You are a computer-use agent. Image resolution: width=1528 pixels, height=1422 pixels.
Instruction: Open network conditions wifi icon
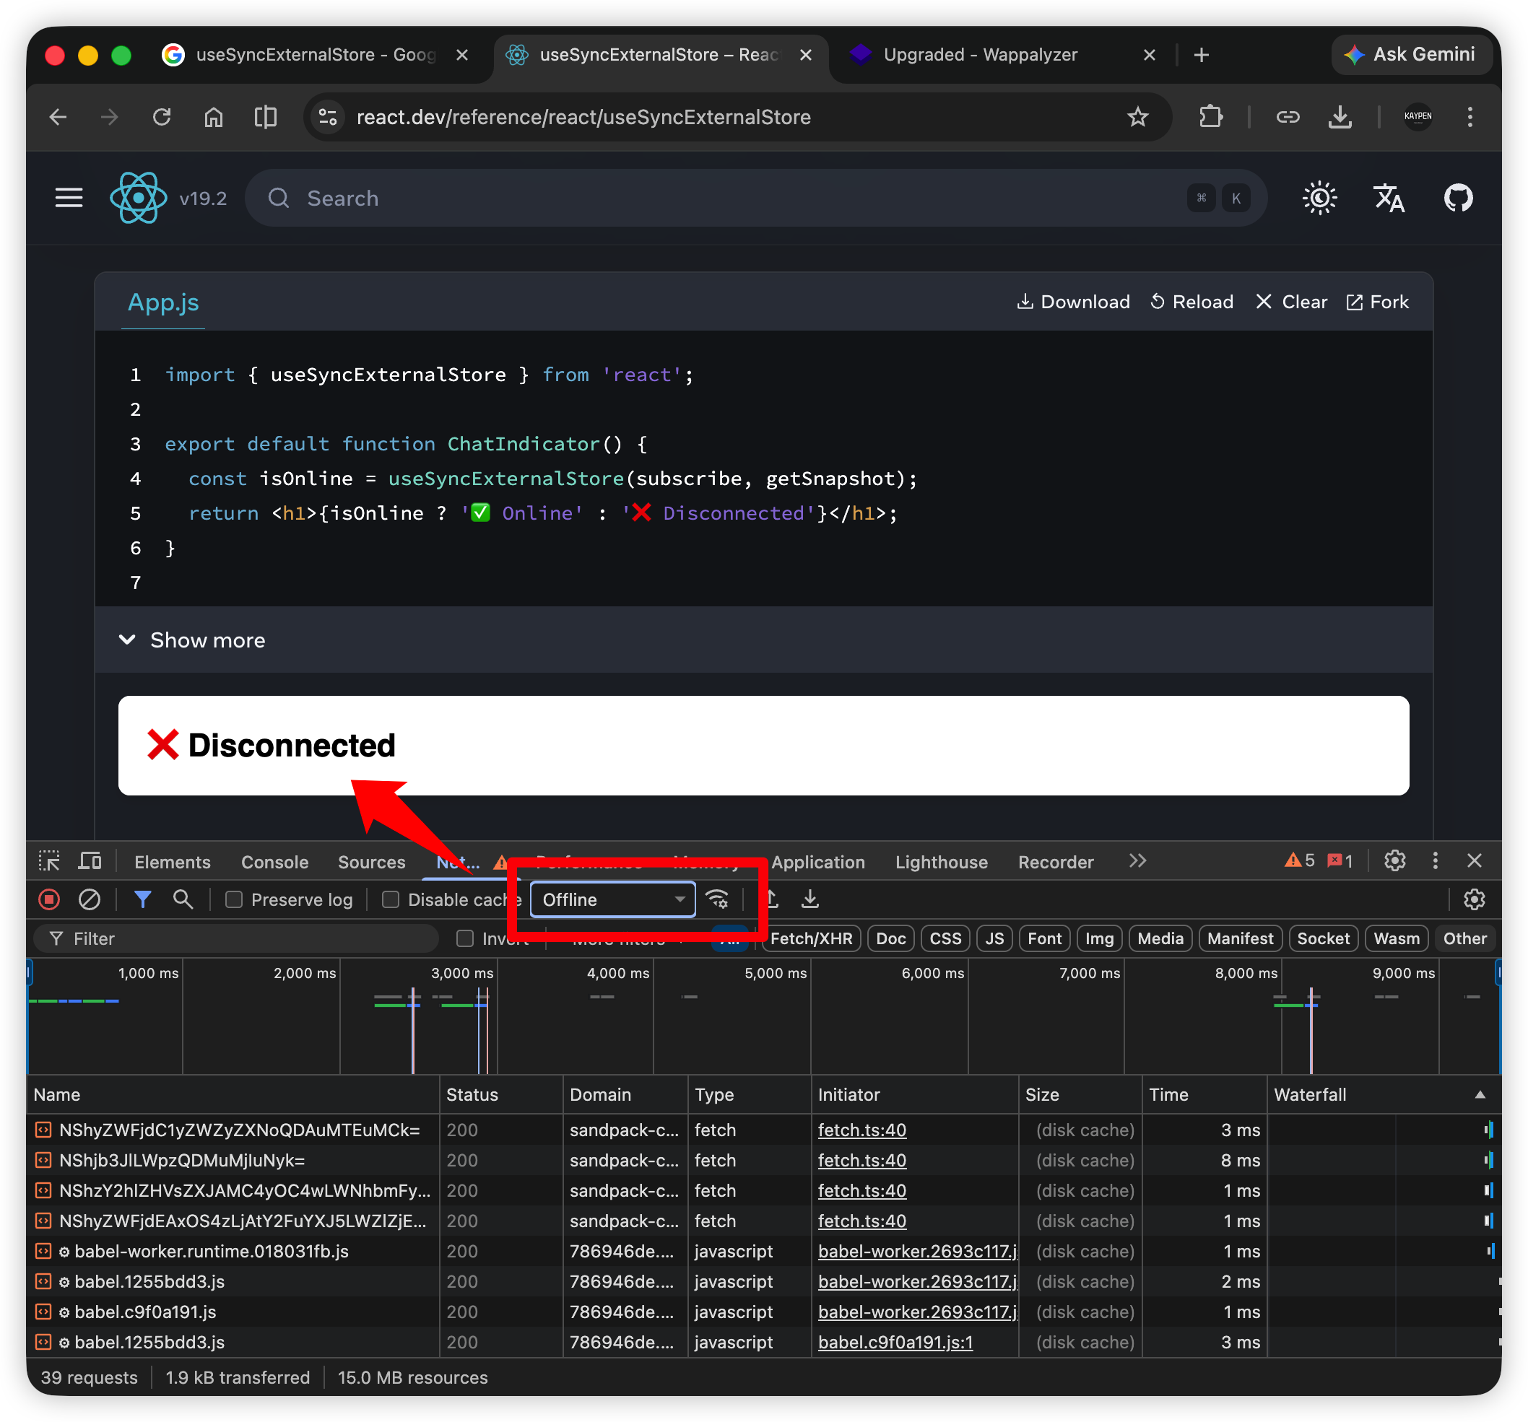[x=717, y=899]
